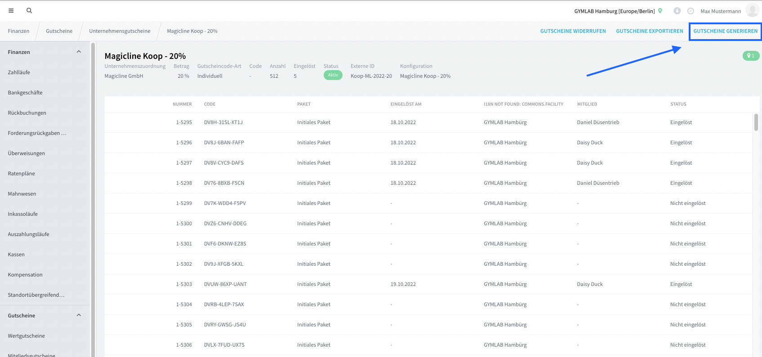Click Daisy Duck in row 1-5296

tap(590, 143)
